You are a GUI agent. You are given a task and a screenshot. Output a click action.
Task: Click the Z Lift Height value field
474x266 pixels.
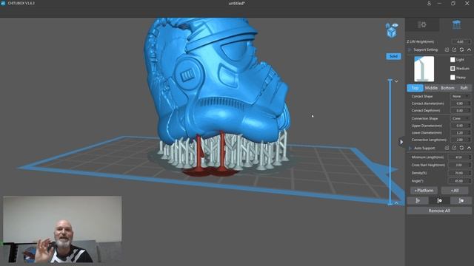coord(461,41)
